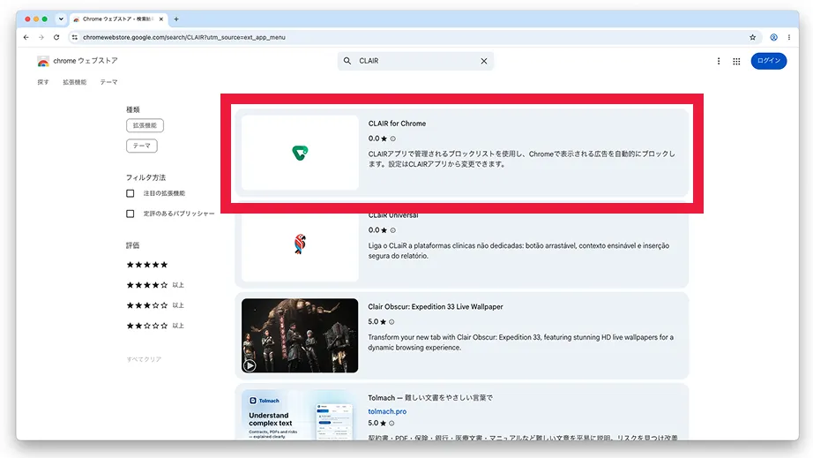Close the Chrome ウェブストア tab

click(x=161, y=19)
